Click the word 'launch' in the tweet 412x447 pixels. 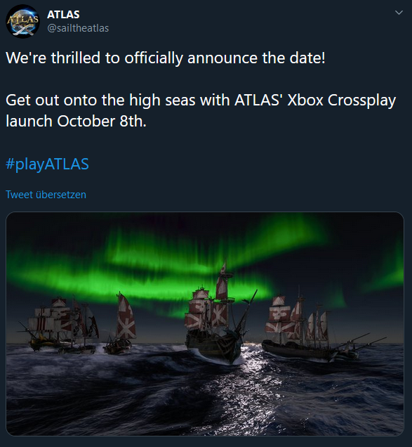pos(29,121)
